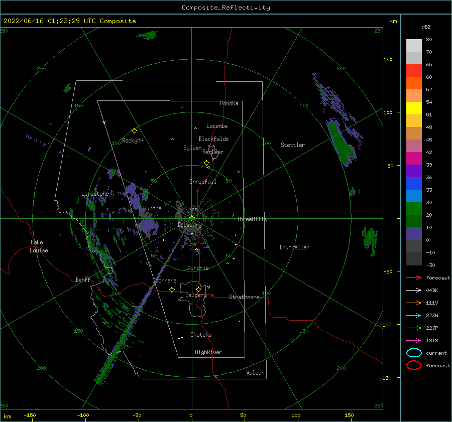
Task: Select the Airdrie label
Action: [x=198, y=268]
